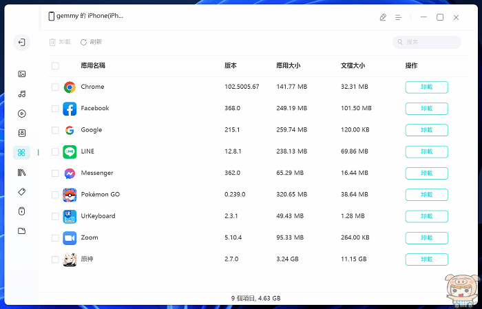Check the Zoom row checkbox
482x309 pixels.
[55, 237]
